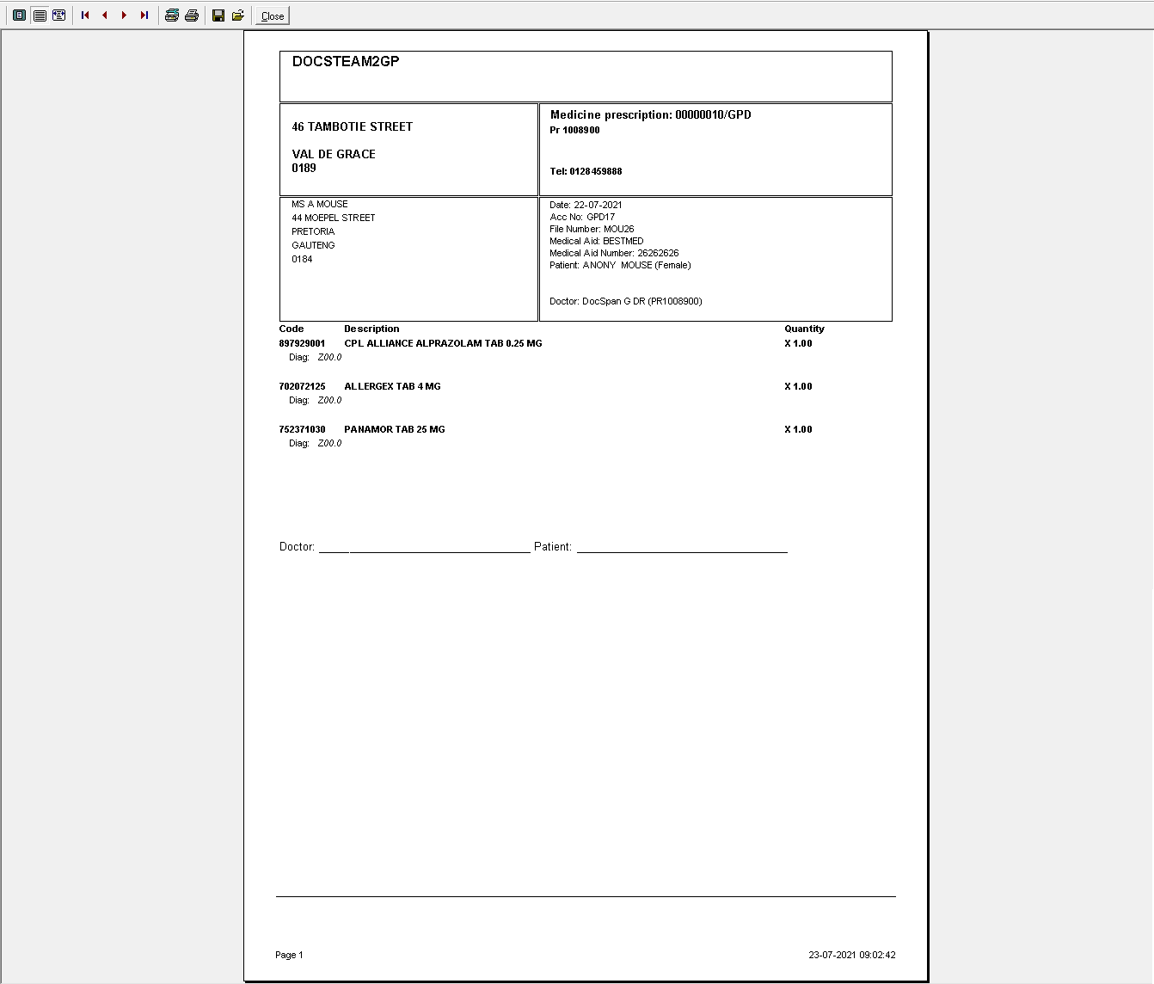Click medicine code 702072125

[x=302, y=386]
